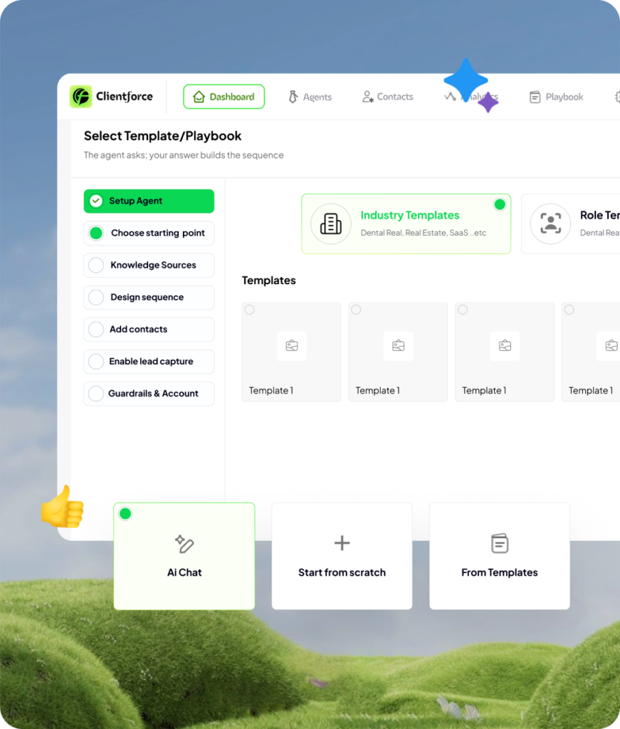Open the Contacts menu item
The image size is (620, 729).
click(x=387, y=97)
